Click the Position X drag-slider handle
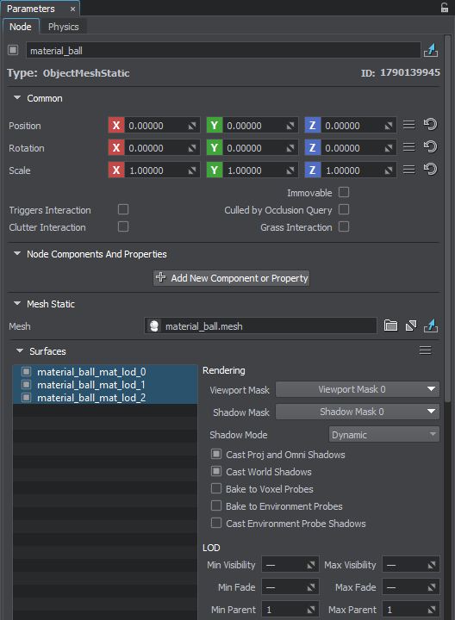 pyautogui.click(x=192, y=126)
